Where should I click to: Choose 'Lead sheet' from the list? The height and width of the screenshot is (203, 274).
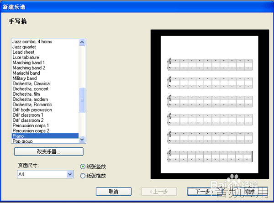point(45,52)
